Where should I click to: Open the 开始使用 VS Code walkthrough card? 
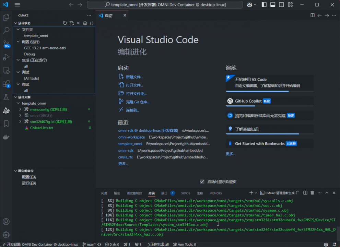(x=270, y=83)
